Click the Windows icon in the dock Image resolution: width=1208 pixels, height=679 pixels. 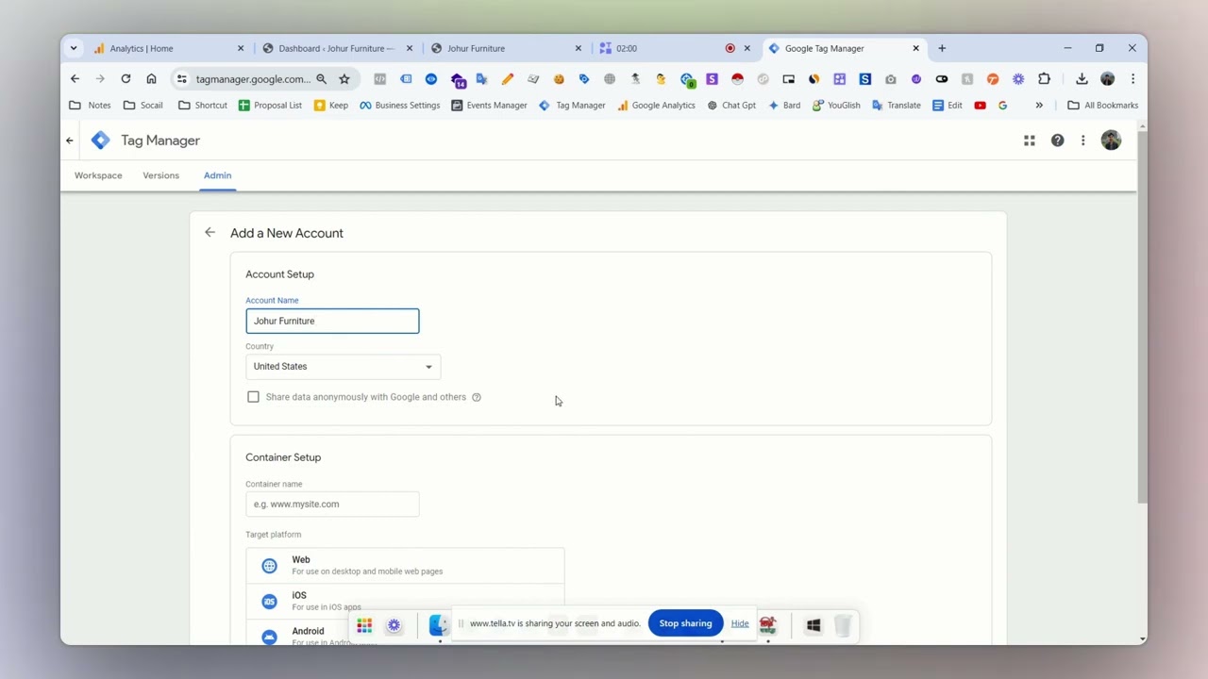tap(814, 625)
